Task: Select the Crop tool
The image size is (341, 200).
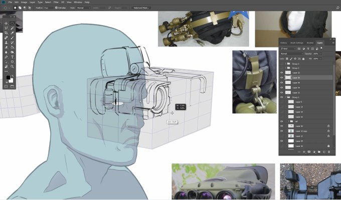Action: (6, 33)
